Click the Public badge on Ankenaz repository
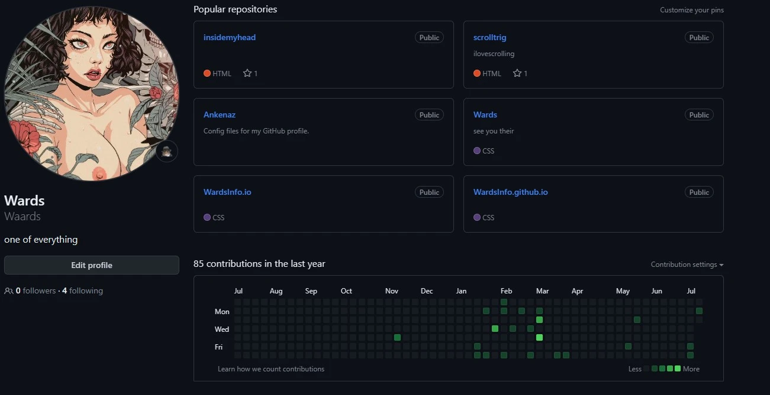Image resolution: width=770 pixels, height=395 pixels. click(x=429, y=115)
